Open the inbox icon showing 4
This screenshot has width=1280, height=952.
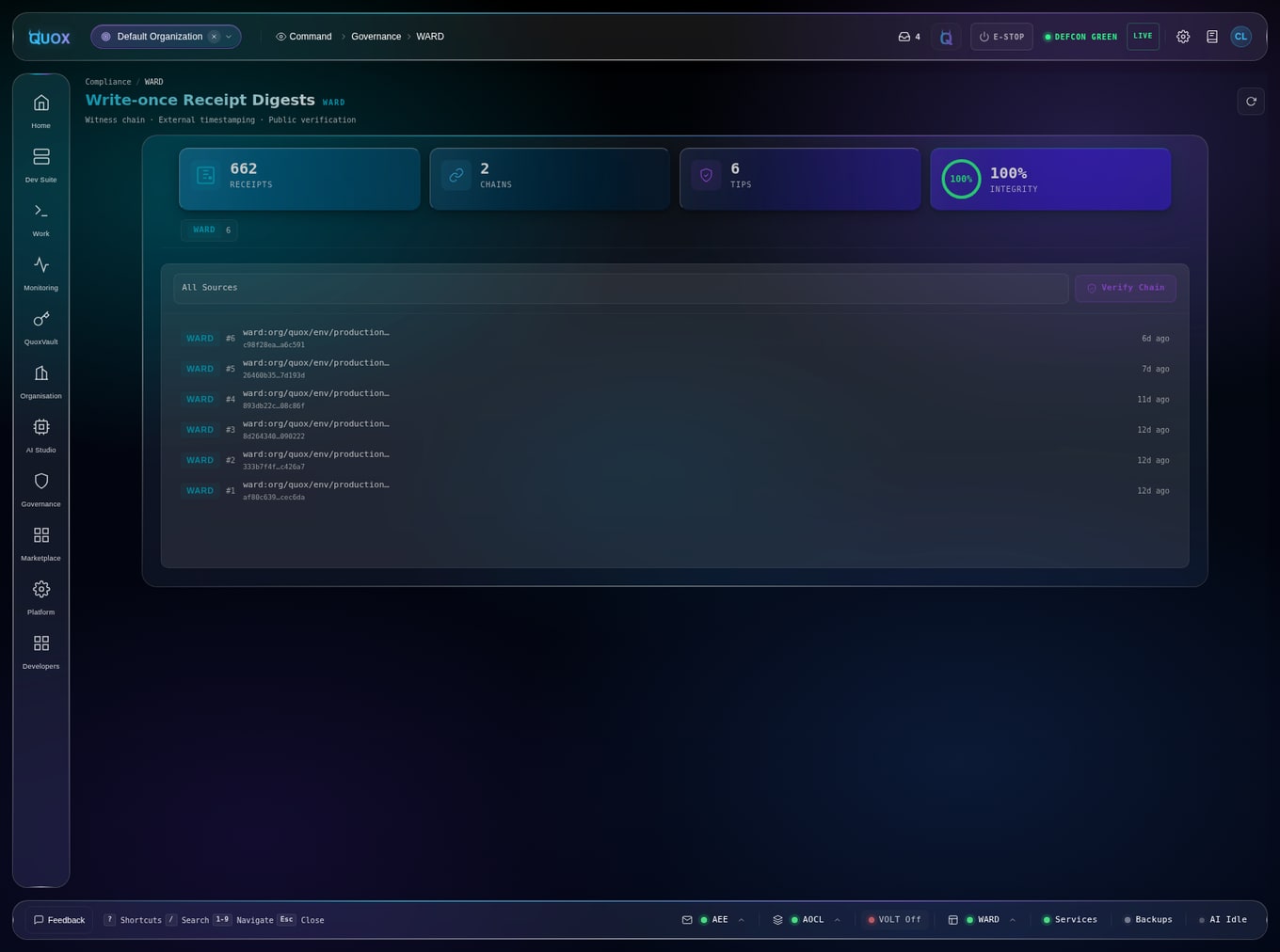909,37
